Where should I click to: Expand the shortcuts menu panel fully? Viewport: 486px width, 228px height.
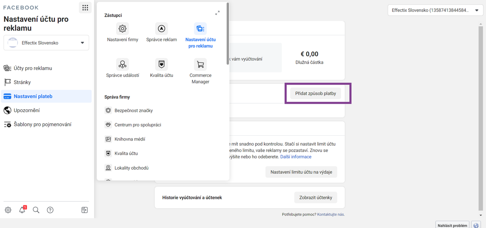click(217, 13)
